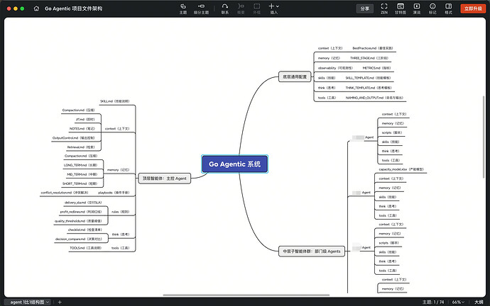Select the 联系 relationship tool
Viewport: 490px width, 306px height.
tap(224, 8)
